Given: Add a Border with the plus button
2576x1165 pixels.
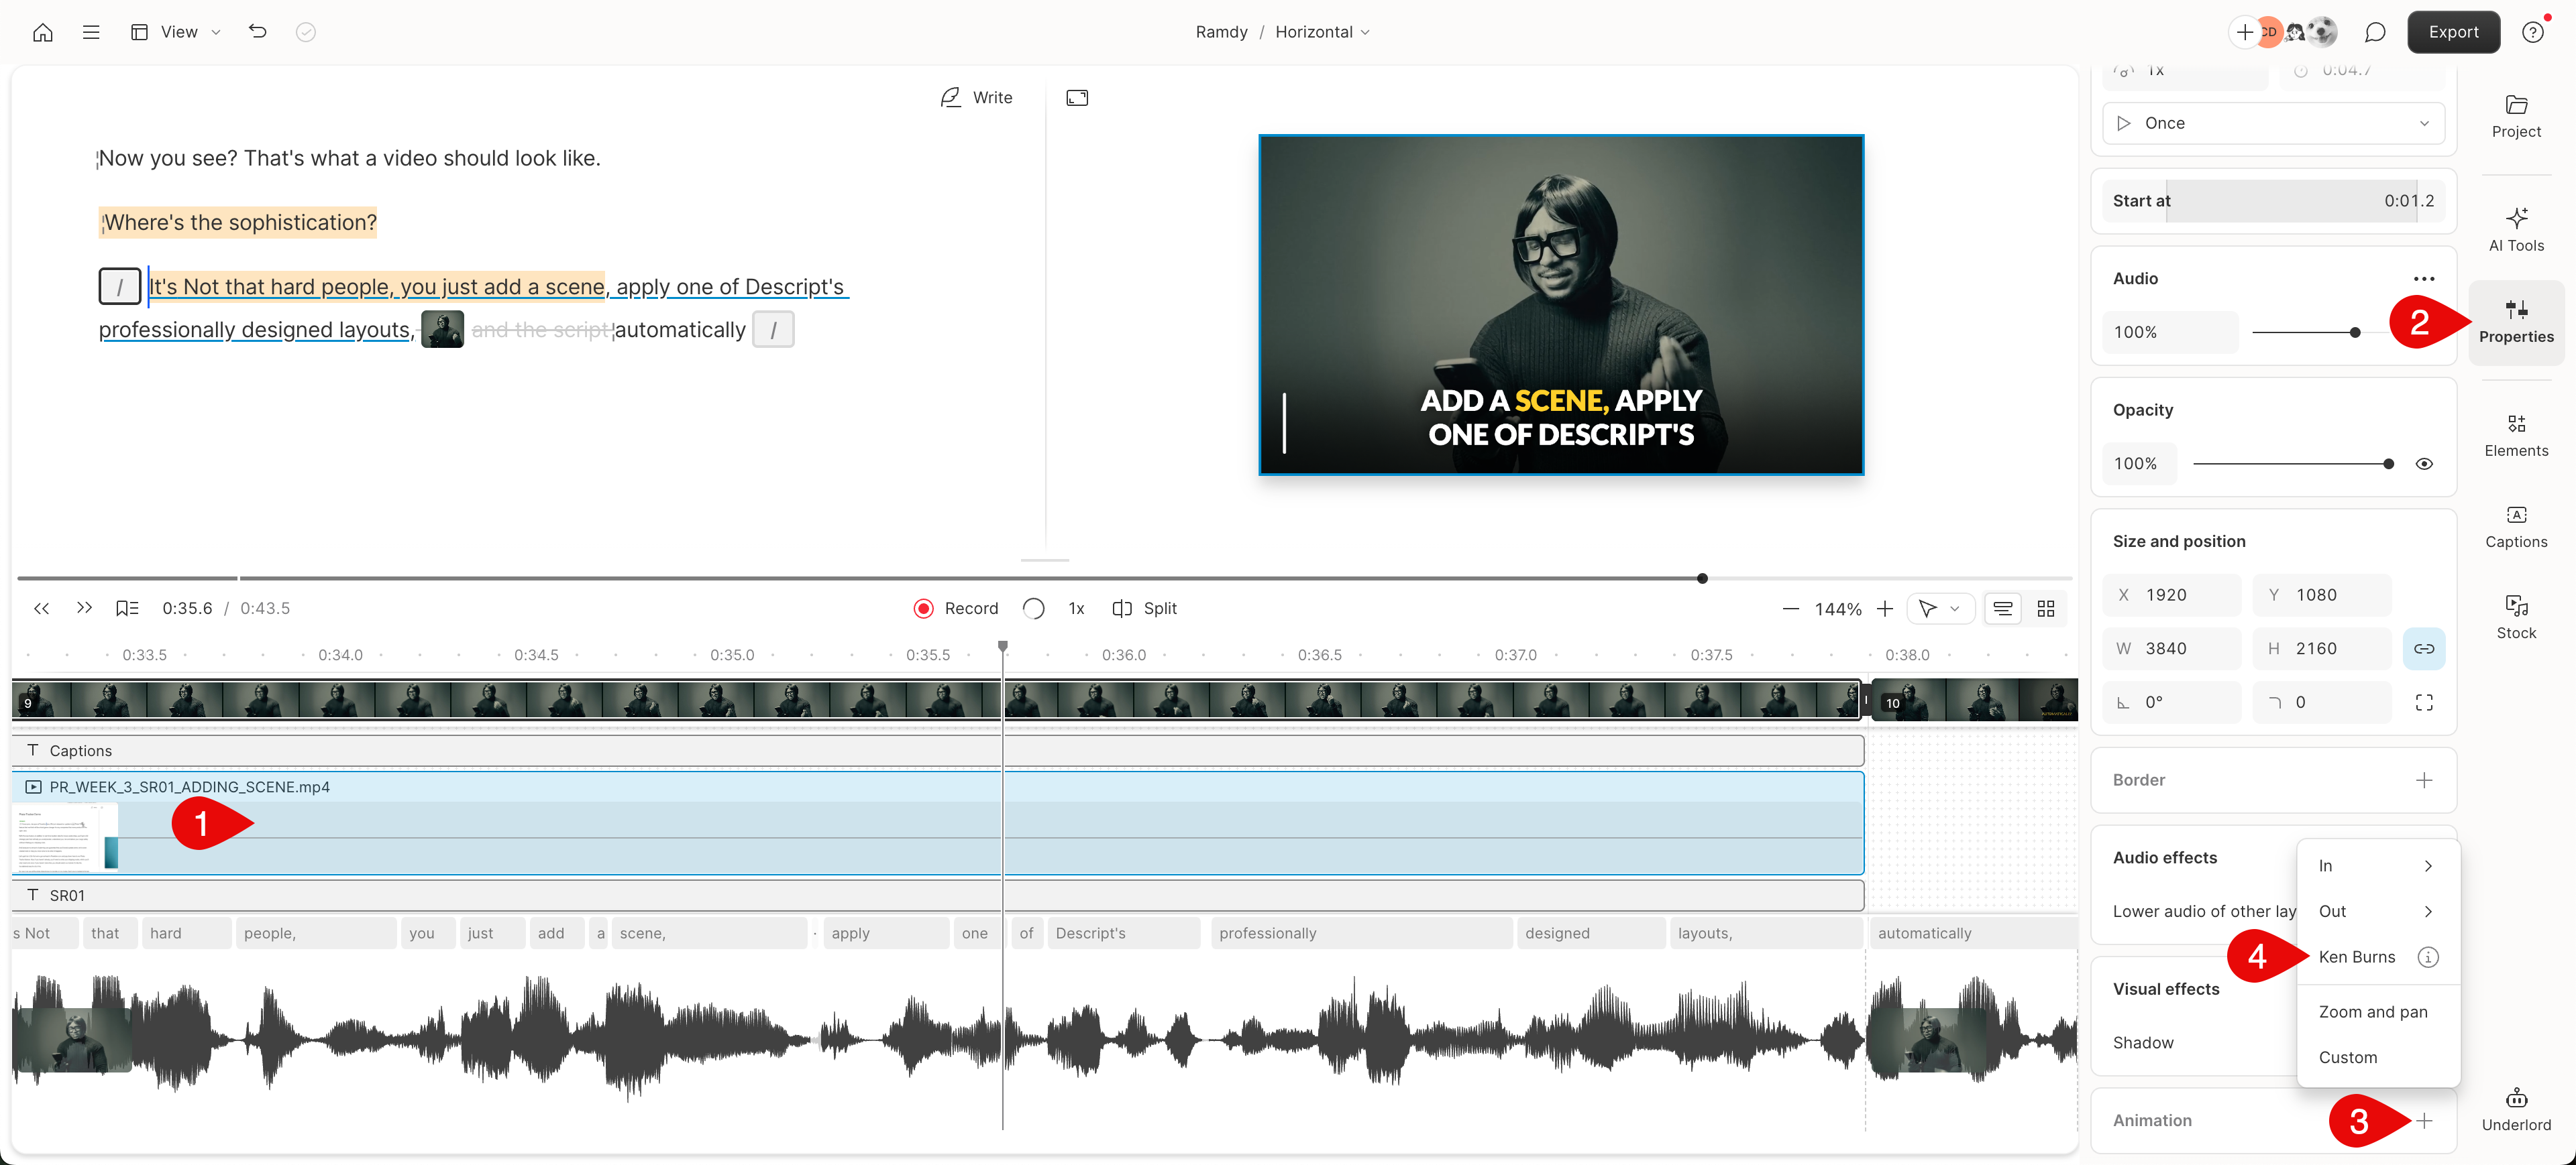Looking at the screenshot, I should (x=2425, y=780).
